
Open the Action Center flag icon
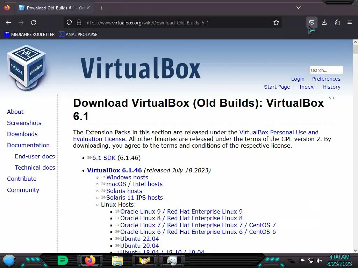302,260
